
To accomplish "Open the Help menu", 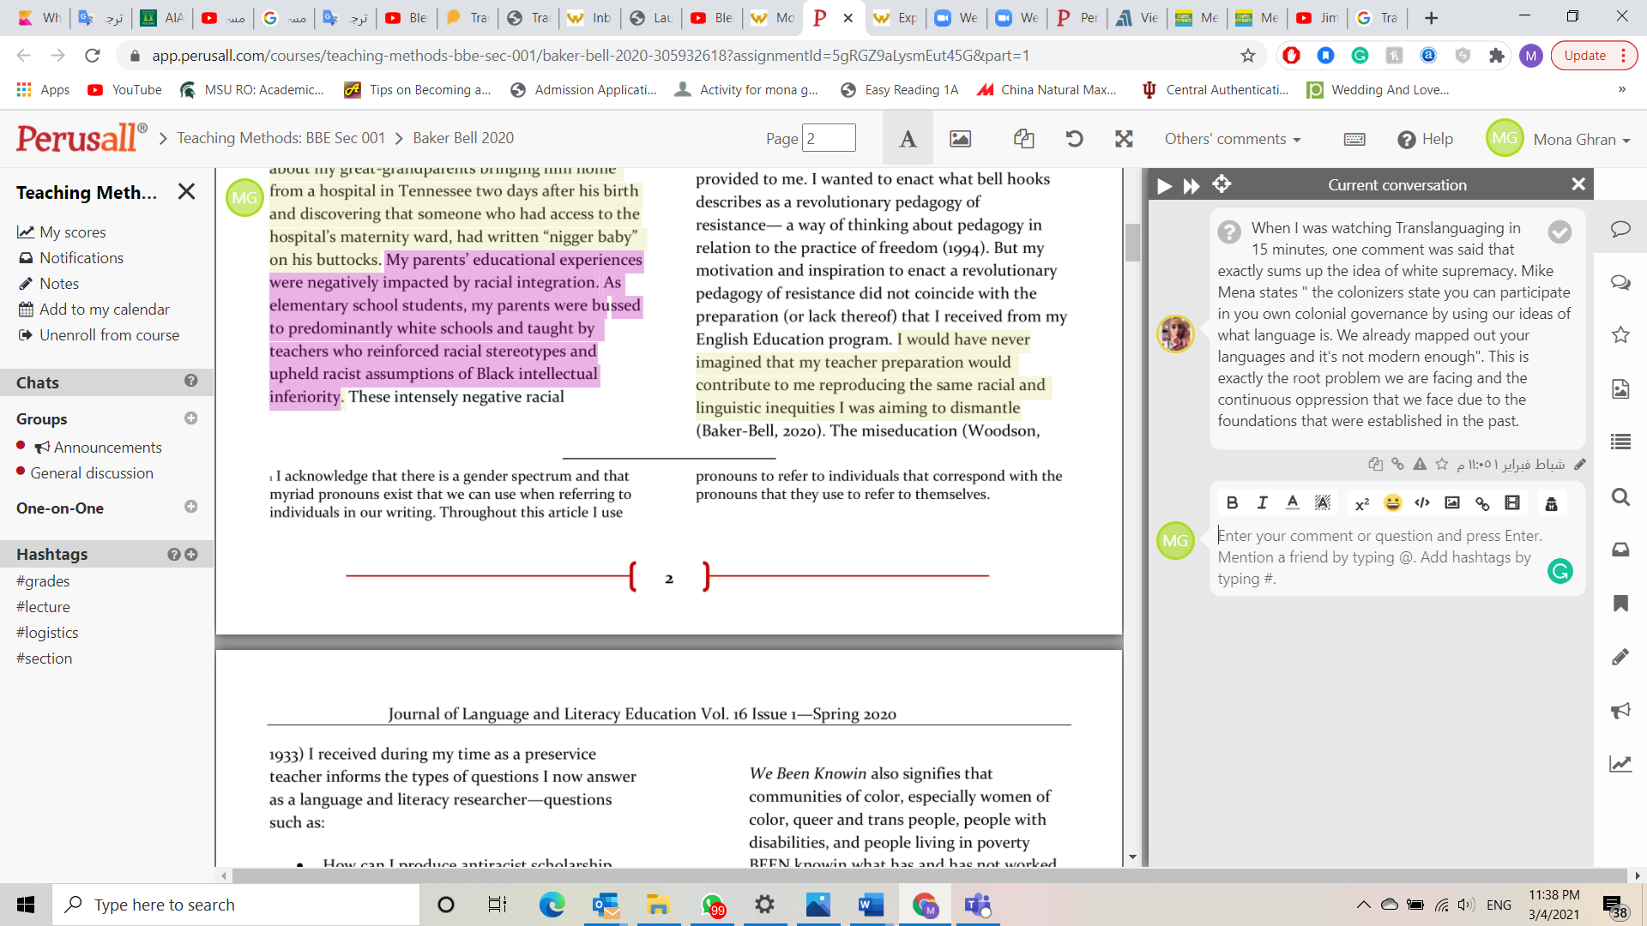I will [1425, 139].
